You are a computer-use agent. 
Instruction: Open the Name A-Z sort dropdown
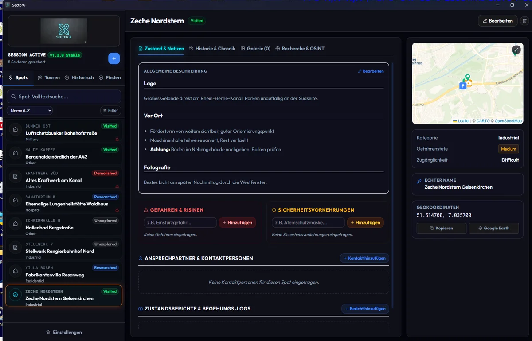(30, 111)
